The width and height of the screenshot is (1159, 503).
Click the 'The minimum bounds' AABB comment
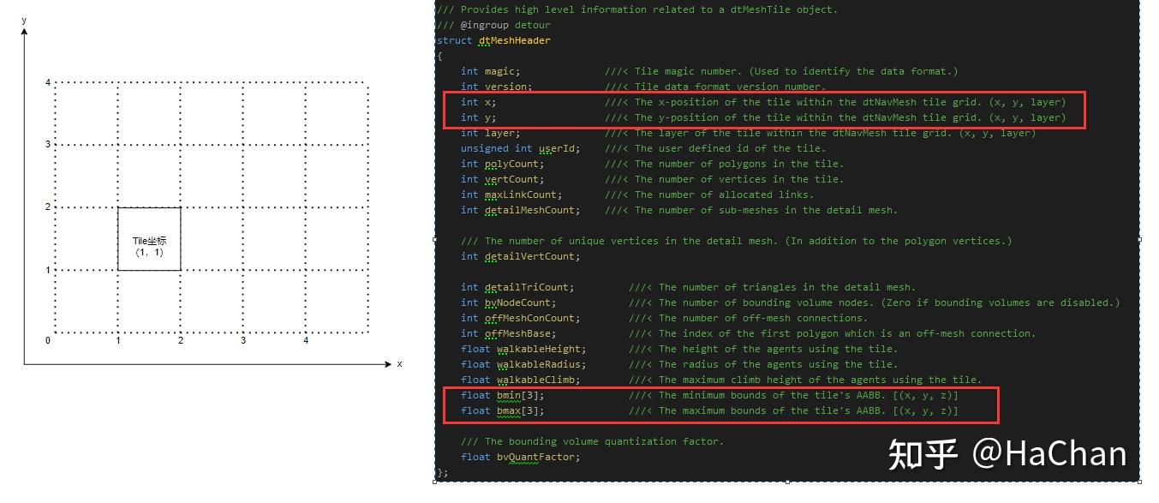click(x=793, y=395)
